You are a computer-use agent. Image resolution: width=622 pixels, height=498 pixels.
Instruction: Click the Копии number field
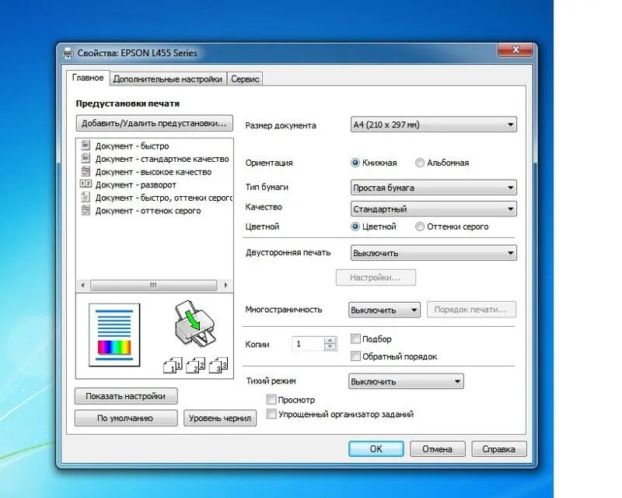point(308,344)
